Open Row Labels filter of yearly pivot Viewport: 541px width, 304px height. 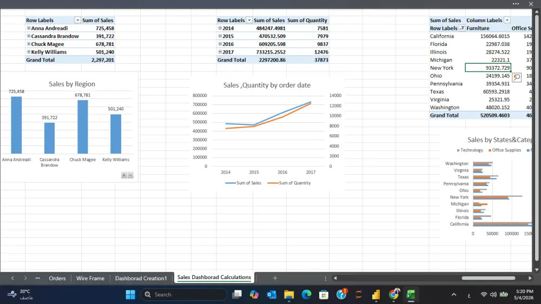tap(249, 20)
